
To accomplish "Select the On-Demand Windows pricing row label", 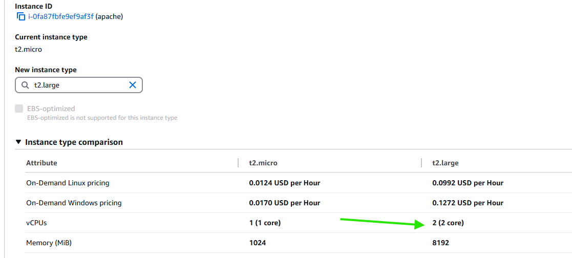I will click(74, 203).
